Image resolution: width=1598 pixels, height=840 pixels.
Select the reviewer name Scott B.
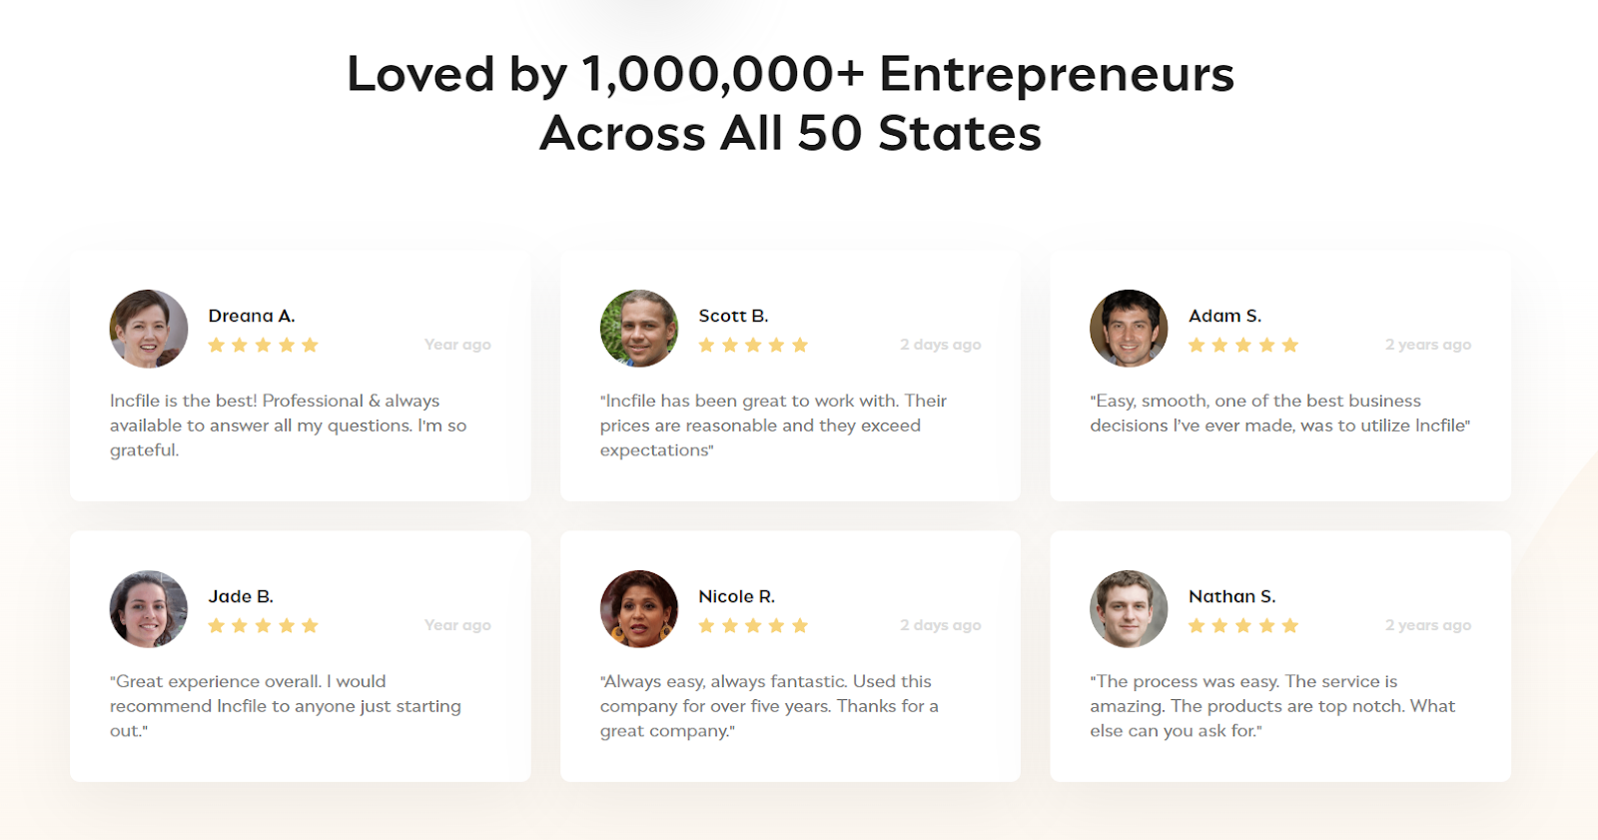733,316
